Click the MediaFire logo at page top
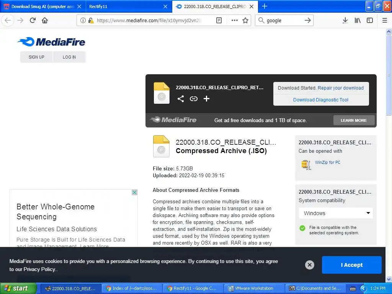Screen dimensions: 392x294 pos(51,42)
